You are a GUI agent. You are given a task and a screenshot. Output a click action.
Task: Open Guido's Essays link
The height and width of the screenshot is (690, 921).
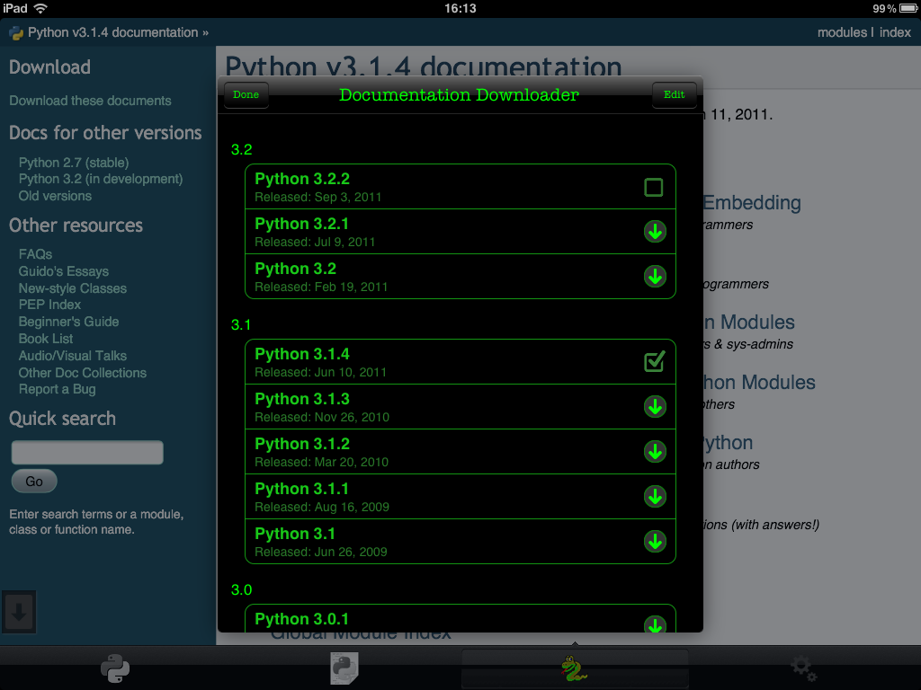(x=64, y=271)
